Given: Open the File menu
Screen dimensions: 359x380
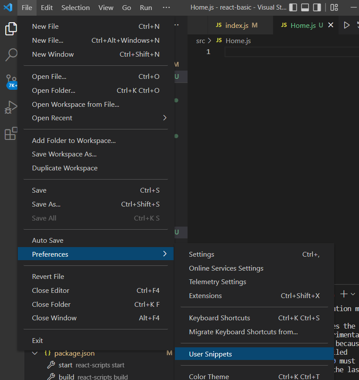Looking at the screenshot, I should click(x=27, y=7).
